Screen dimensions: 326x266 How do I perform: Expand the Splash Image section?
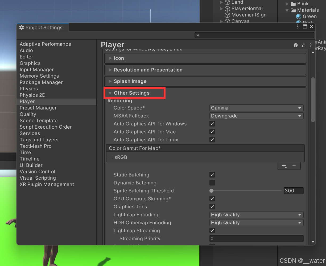coord(205,81)
